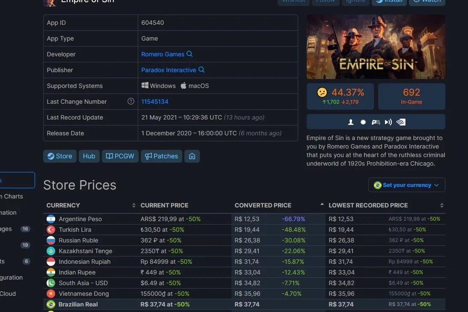Viewport: 468px width, 312px height.
Task: Click South Asia - USD price $6.49
Action: click(x=160, y=283)
